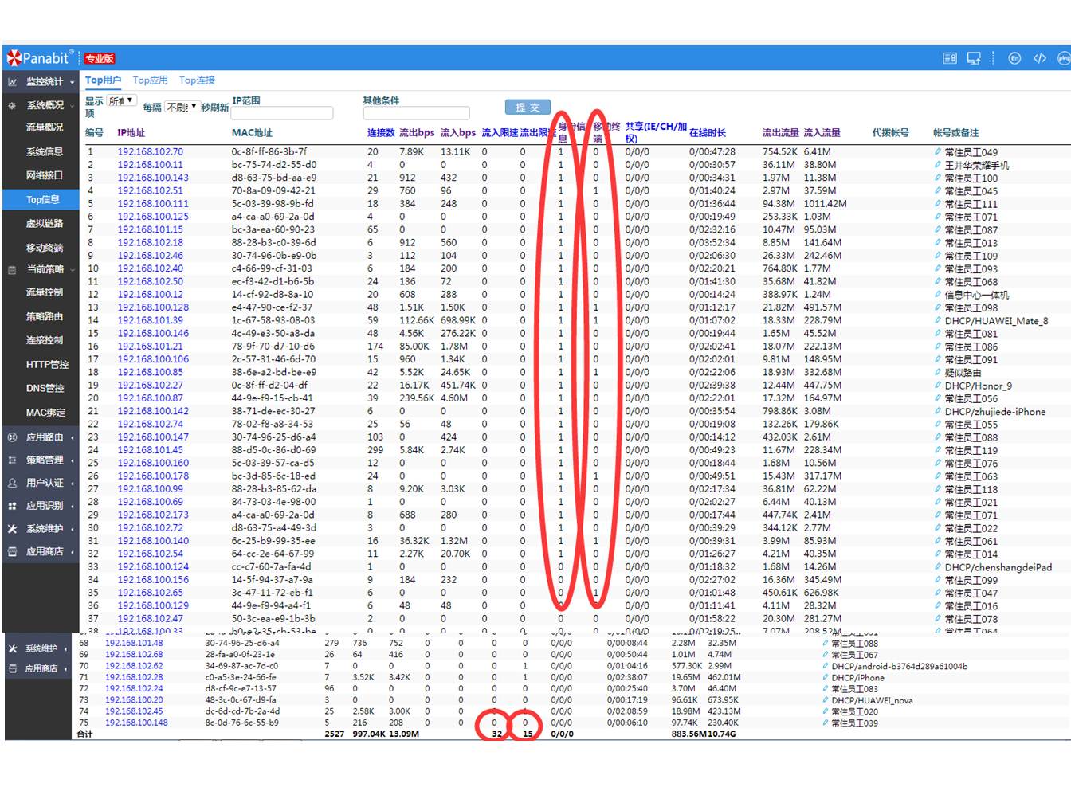Collapse the 系统概况 sidebar group

(72, 106)
